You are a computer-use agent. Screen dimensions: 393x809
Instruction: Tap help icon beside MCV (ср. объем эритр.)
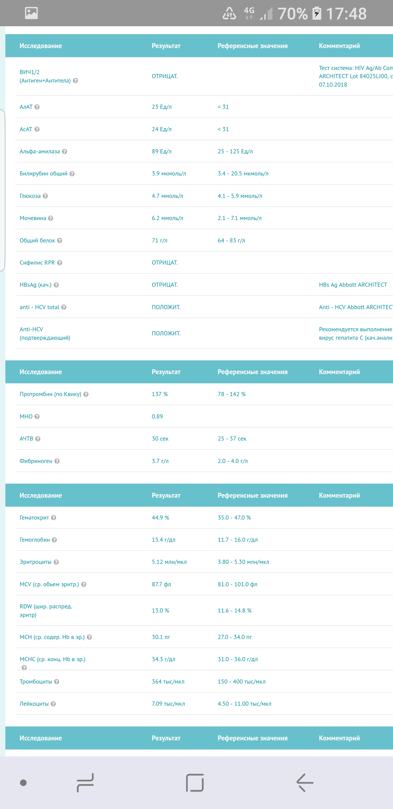pos(84,584)
